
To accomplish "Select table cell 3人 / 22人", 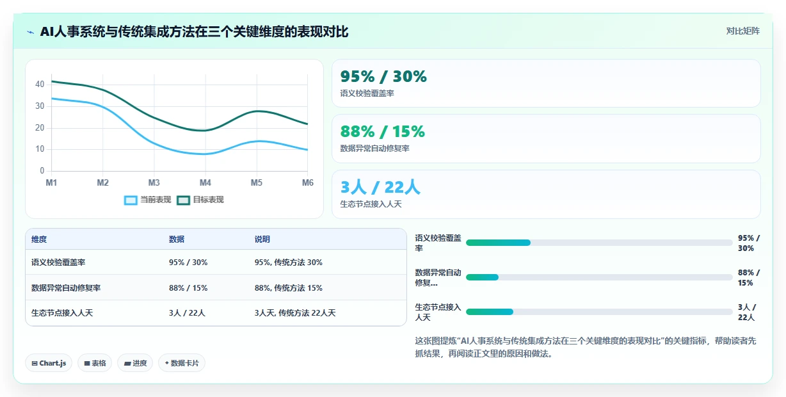I will point(187,313).
